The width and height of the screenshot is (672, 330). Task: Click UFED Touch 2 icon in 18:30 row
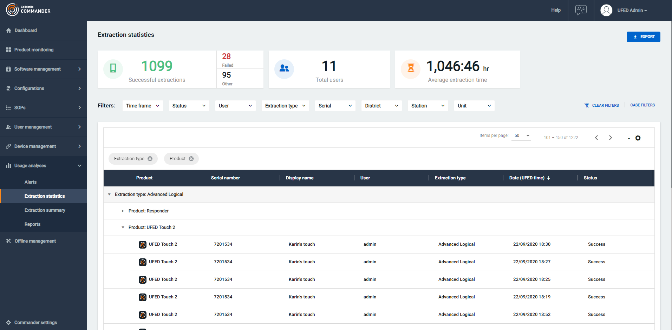(143, 245)
